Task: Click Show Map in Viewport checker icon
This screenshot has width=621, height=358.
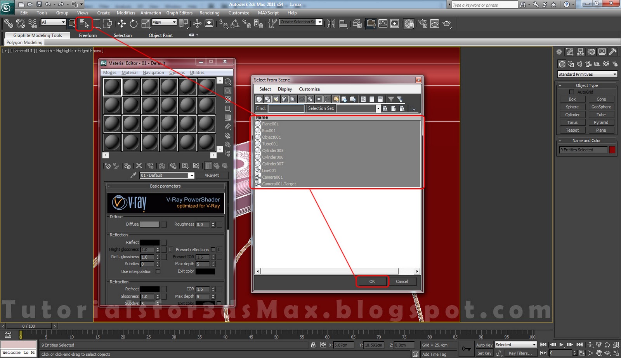Action: coord(196,166)
